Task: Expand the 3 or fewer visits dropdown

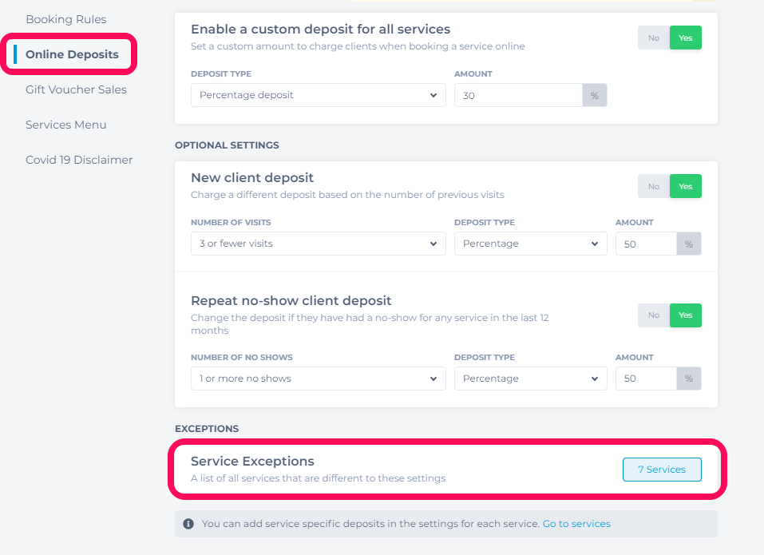Action: coord(319,244)
